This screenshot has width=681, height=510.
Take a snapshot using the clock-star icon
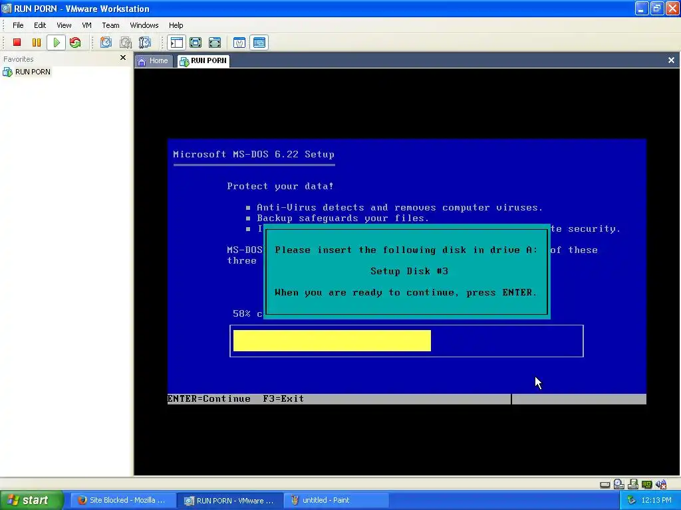pyautogui.click(x=106, y=42)
